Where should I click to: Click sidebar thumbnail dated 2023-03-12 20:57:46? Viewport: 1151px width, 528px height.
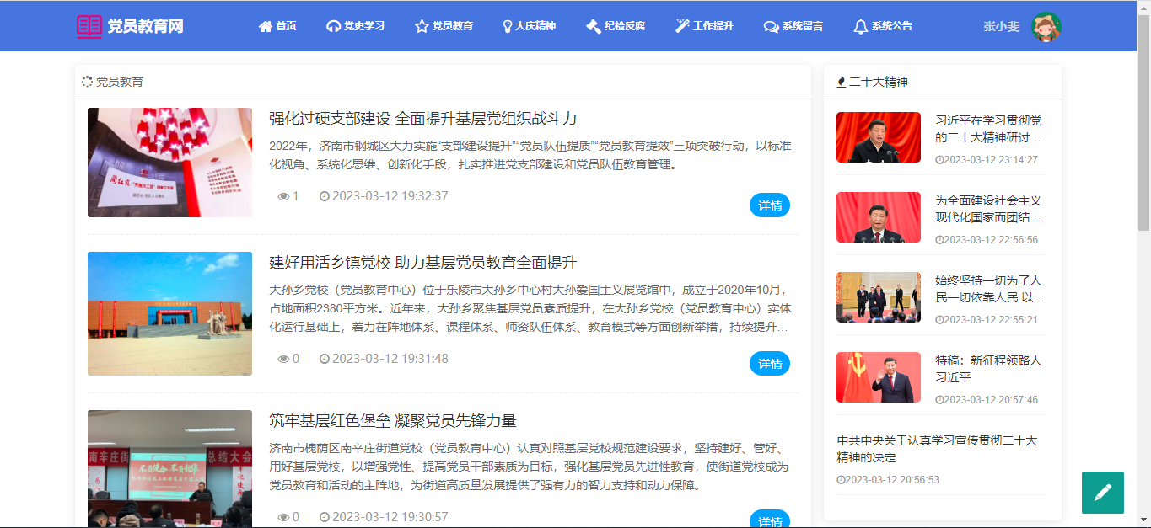pyautogui.click(x=879, y=377)
